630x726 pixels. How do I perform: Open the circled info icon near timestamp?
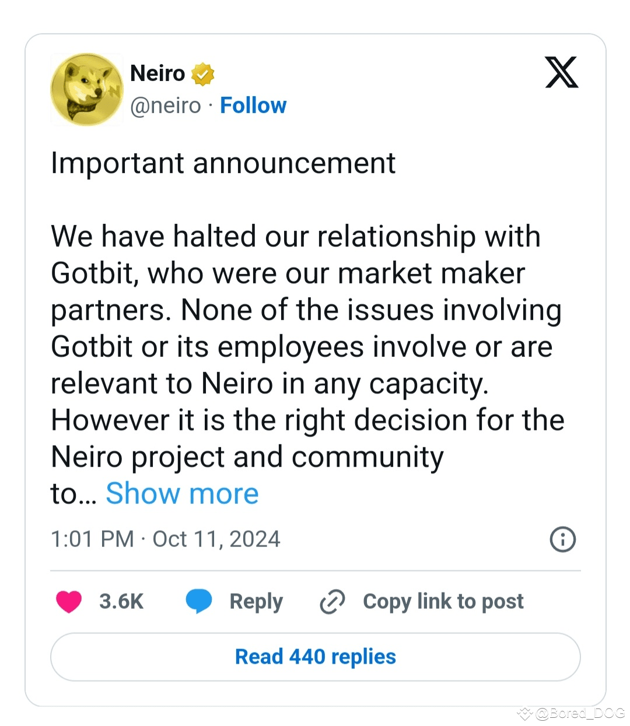point(562,539)
